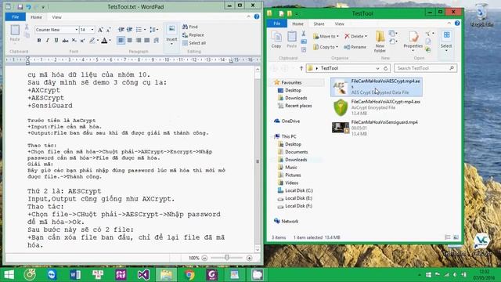Screen dimensions: 501x282
Task: Click zoom in plus button in WordPad
Action: [x=249, y=258]
